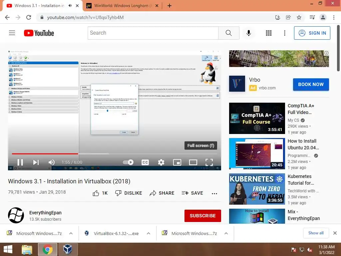Share this page from the address bar

pos(288,17)
